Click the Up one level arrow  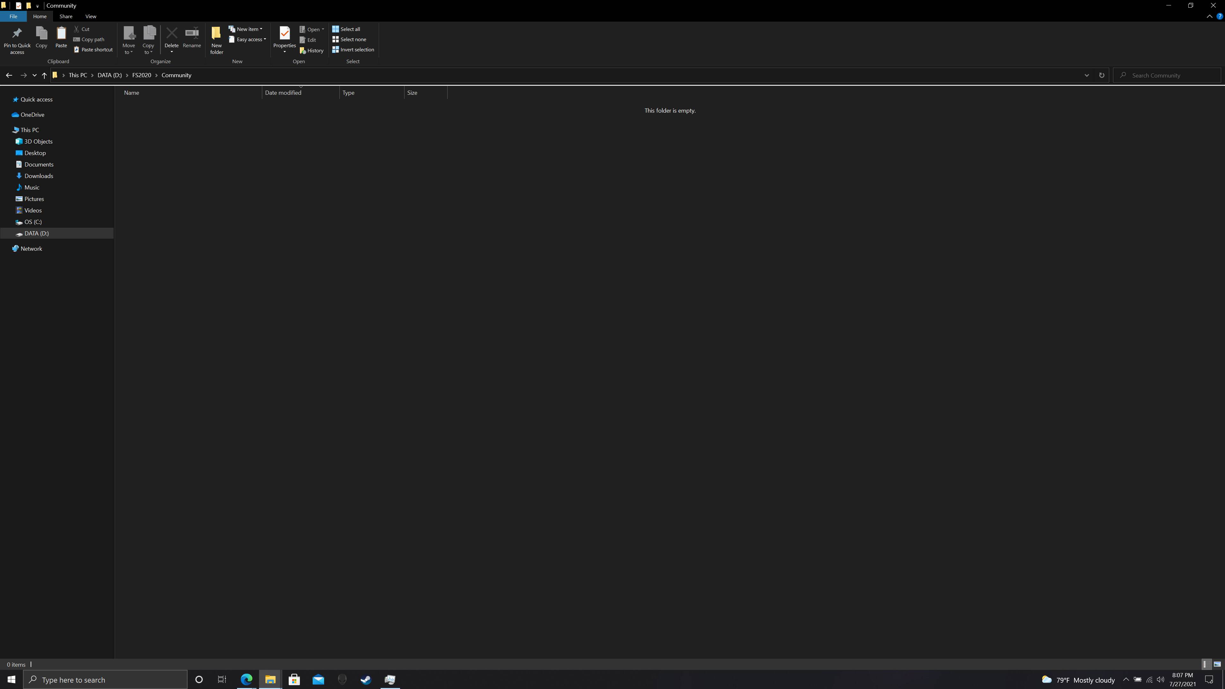click(44, 75)
